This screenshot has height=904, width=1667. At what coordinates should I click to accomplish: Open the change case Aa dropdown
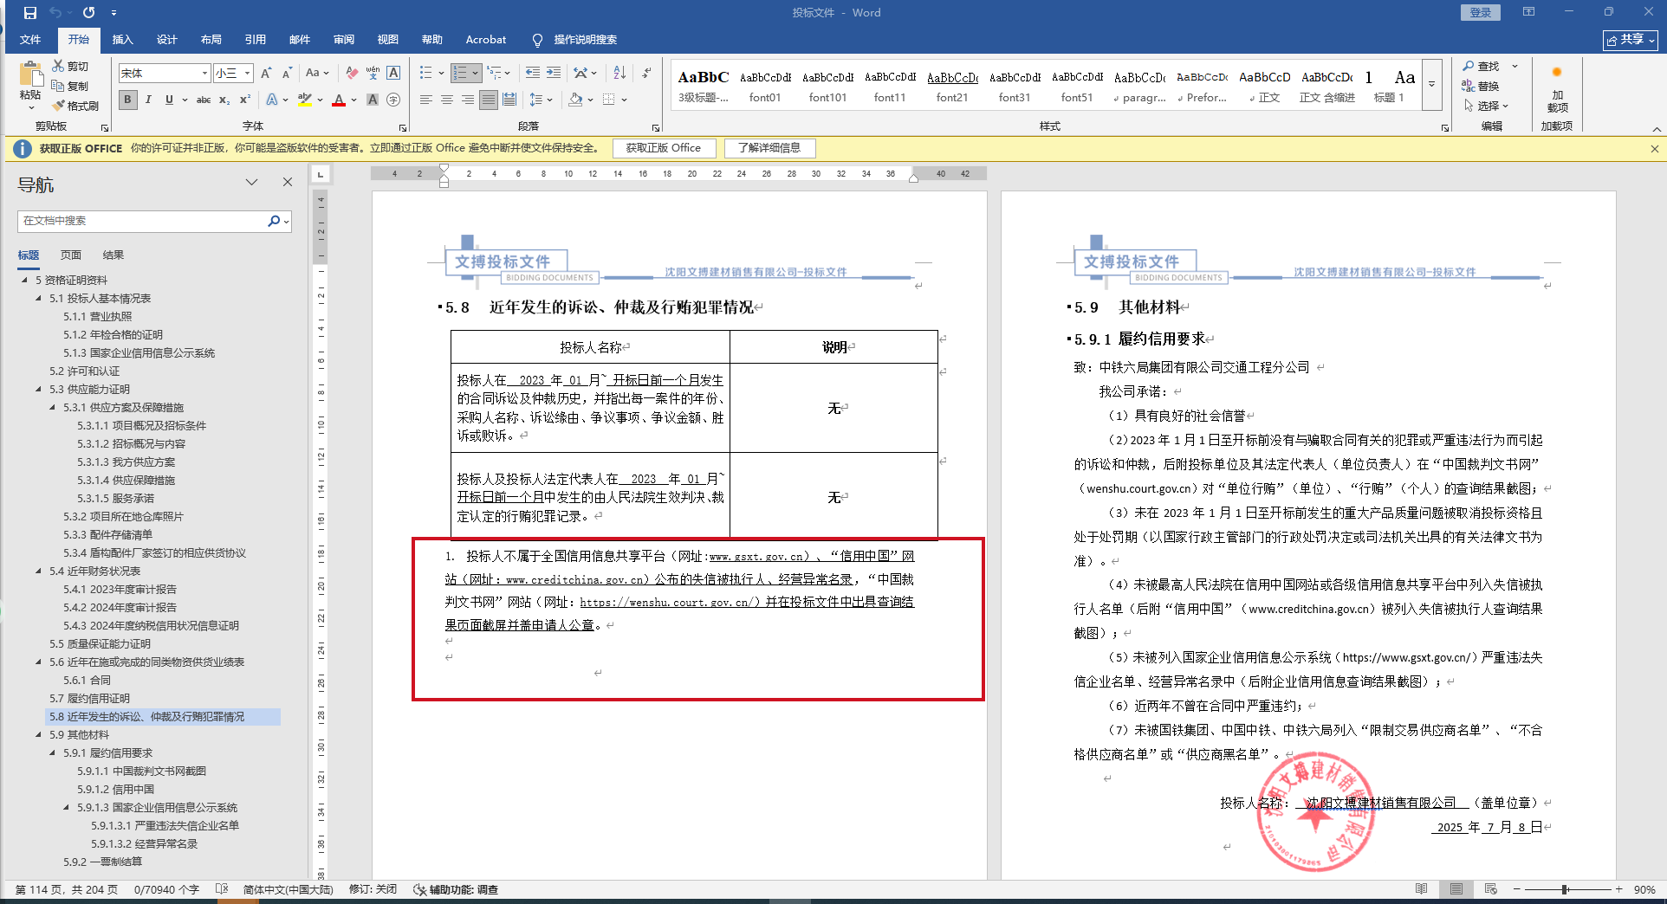point(317,74)
